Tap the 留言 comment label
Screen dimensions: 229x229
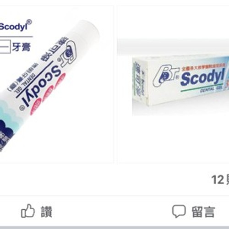tap(203, 212)
